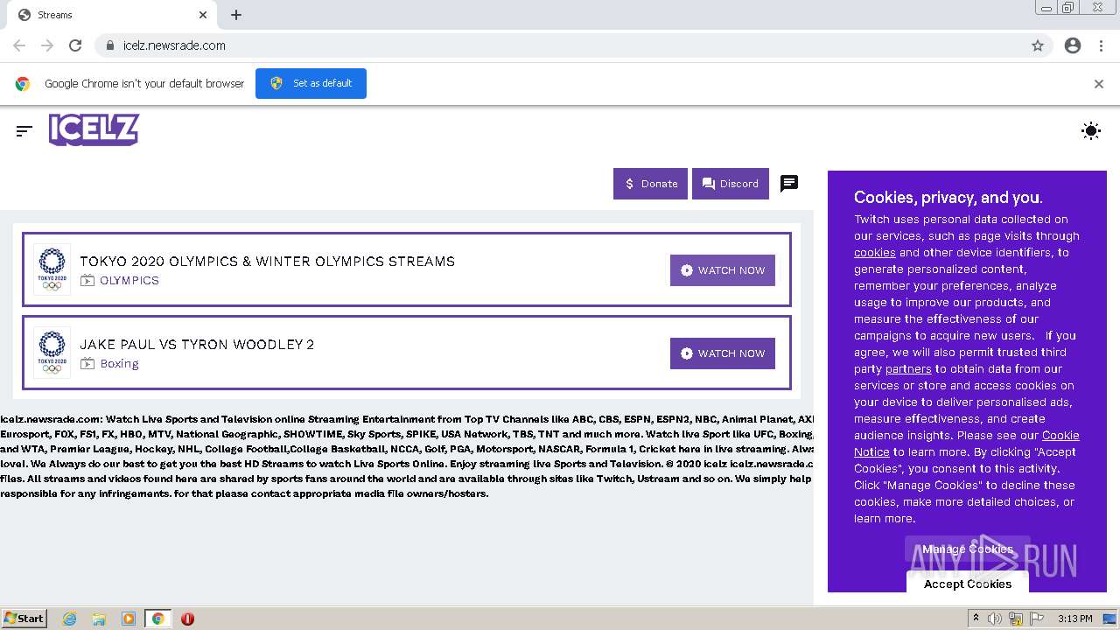Open the Windows Start menu
The height and width of the screenshot is (630, 1120).
coord(24,619)
